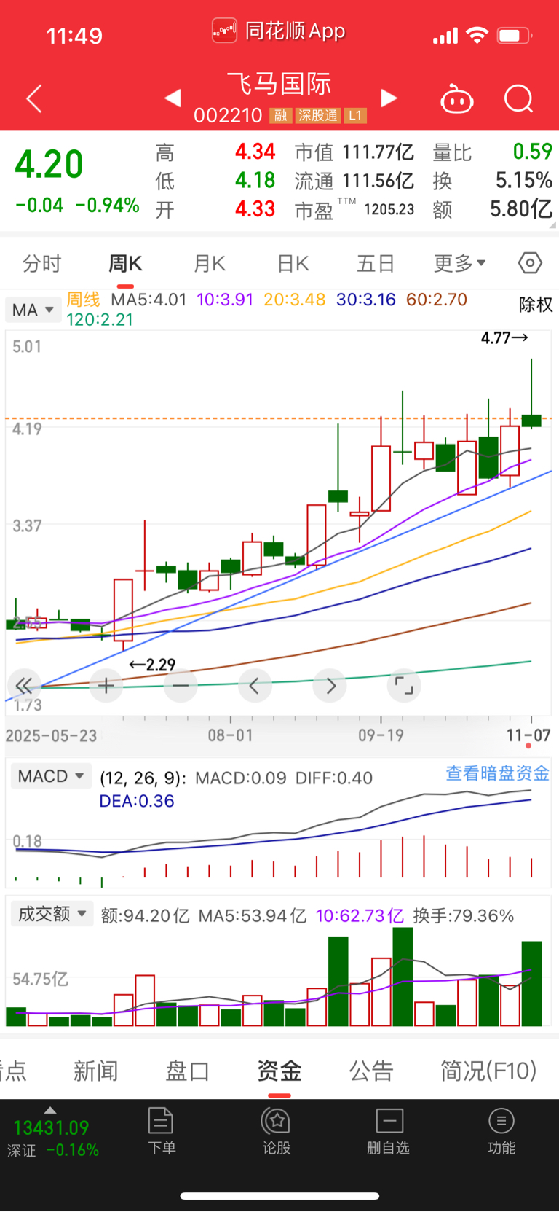The image size is (559, 1212).
Task: Tap the 融 margin badge
Action: [x=280, y=115]
